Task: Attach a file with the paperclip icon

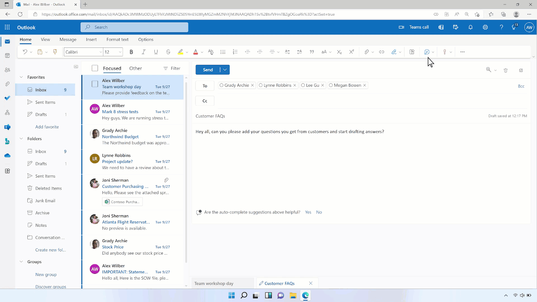Action: pyautogui.click(x=367, y=51)
